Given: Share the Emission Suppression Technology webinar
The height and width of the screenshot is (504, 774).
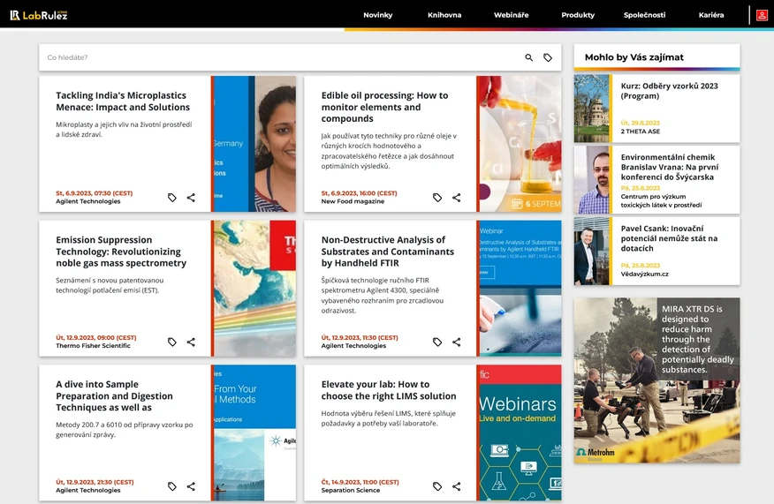Looking at the screenshot, I should tap(191, 342).
